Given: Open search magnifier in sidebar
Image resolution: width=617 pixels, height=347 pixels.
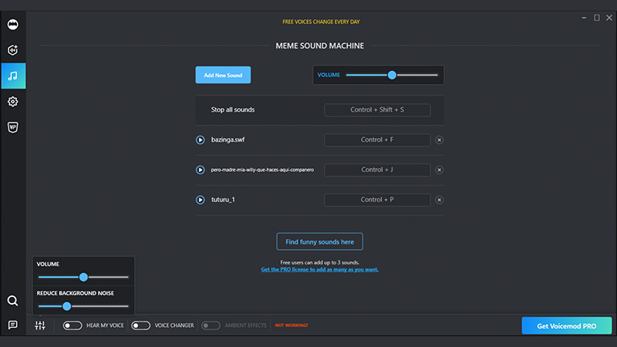Looking at the screenshot, I should [12, 301].
